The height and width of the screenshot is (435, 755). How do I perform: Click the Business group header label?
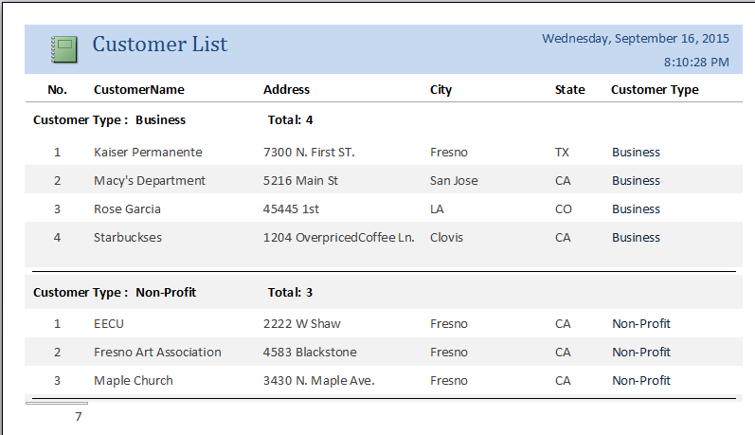(160, 120)
